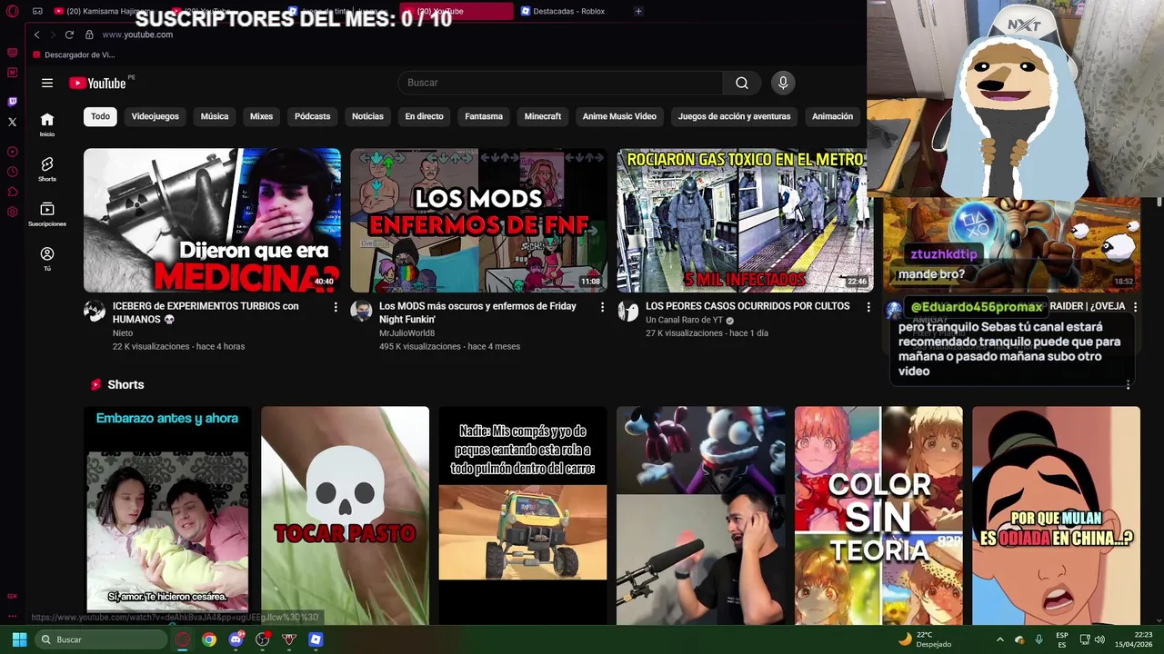The width and height of the screenshot is (1164, 654).
Task: Open X (Twitter) in the Opera sidebar
Action: (x=13, y=122)
